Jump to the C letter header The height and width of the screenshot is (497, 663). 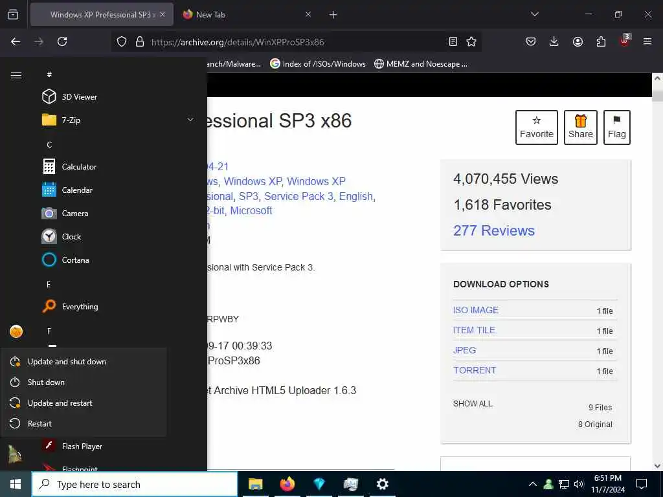(49, 144)
